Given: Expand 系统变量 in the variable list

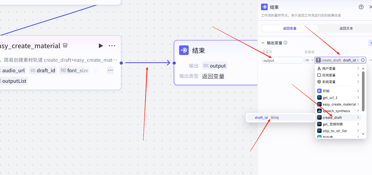Looking at the screenshot, I should pyautogui.click(x=338, y=82).
